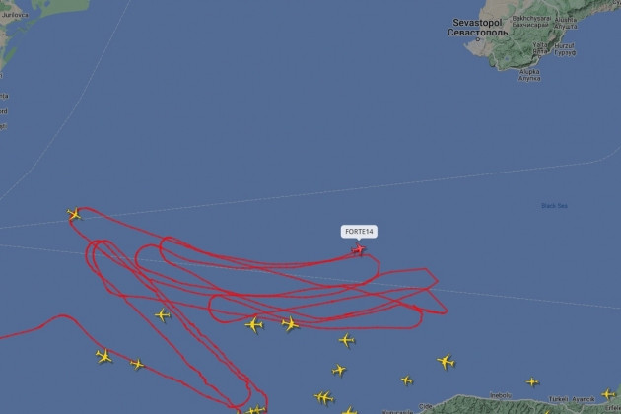
Task: Select larger yellow plane on southwest red track
Action: [x=104, y=356]
